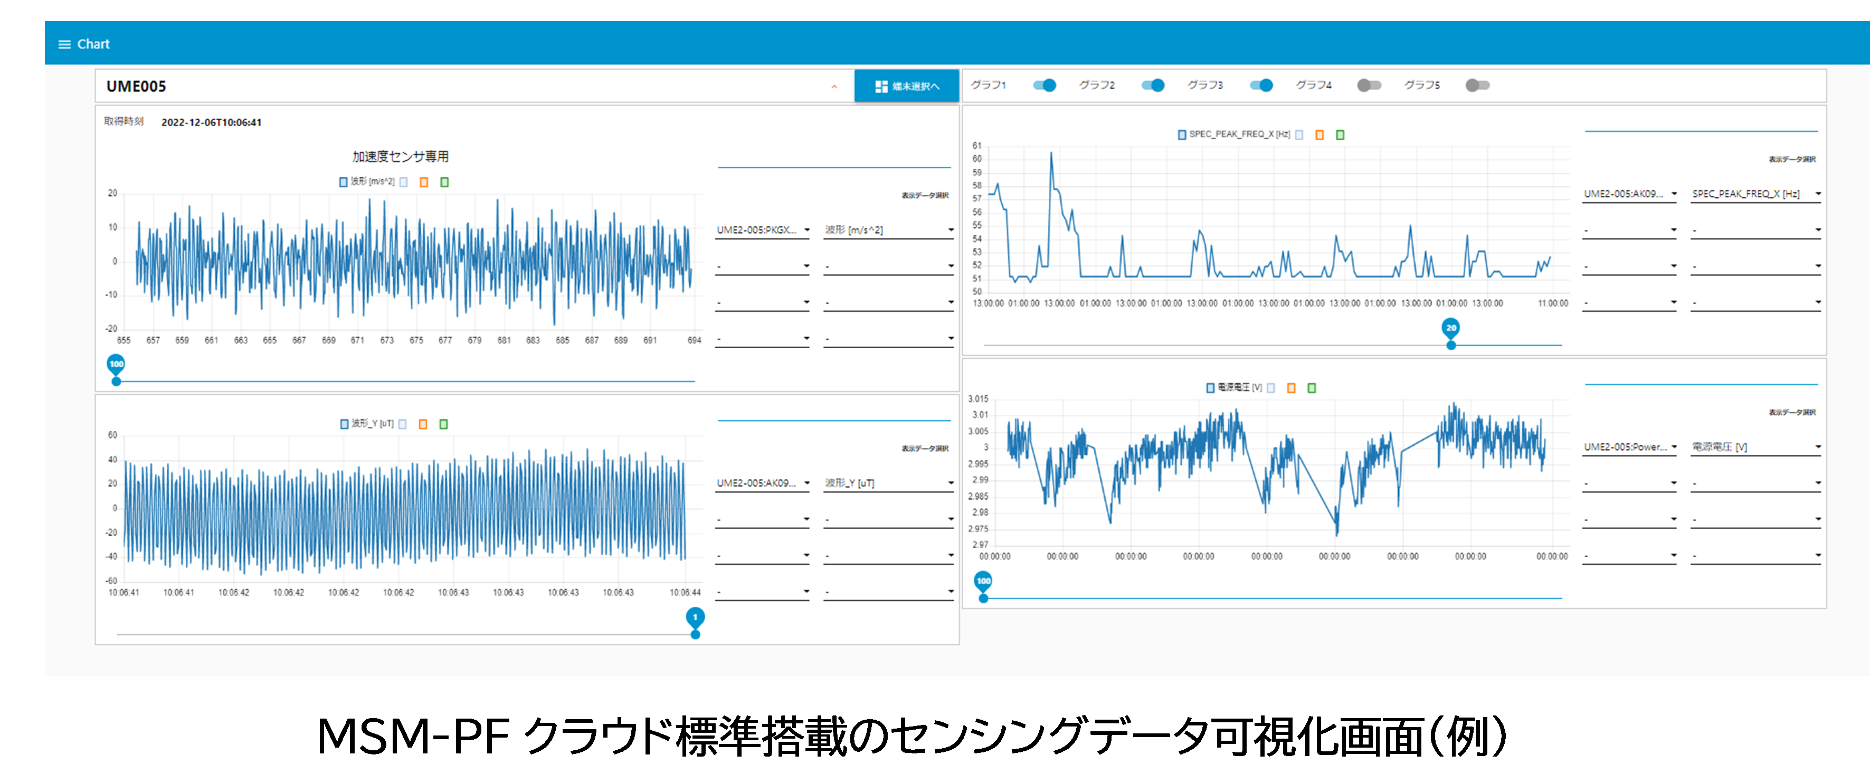Click the 取得時刻 label
The width and height of the screenshot is (1870, 774).
coord(124,121)
